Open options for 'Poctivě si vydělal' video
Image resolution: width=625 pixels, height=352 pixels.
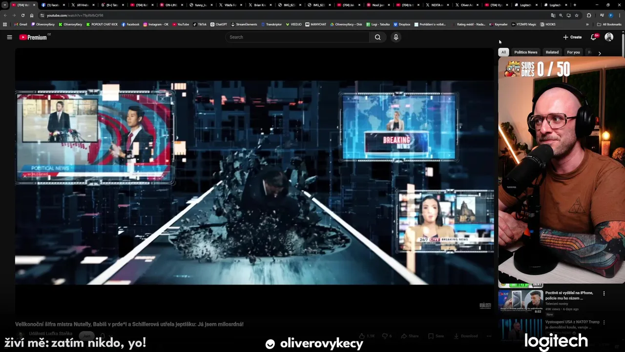pos(604,293)
